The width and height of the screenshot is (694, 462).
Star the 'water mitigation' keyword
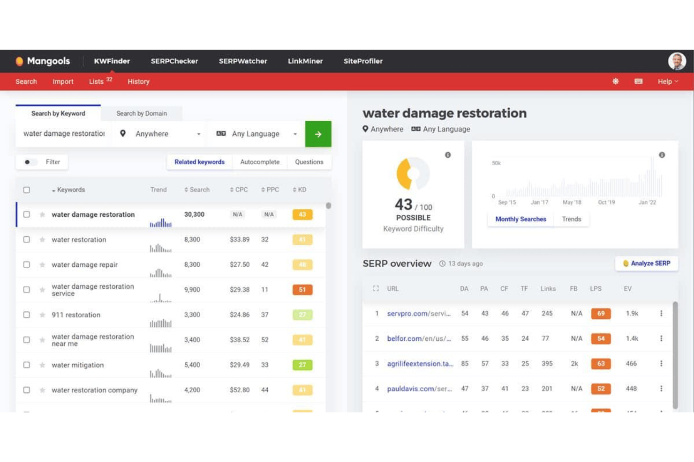point(42,365)
